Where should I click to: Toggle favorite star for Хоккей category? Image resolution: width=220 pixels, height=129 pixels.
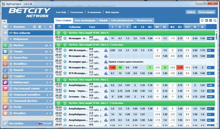(x=11, y=70)
